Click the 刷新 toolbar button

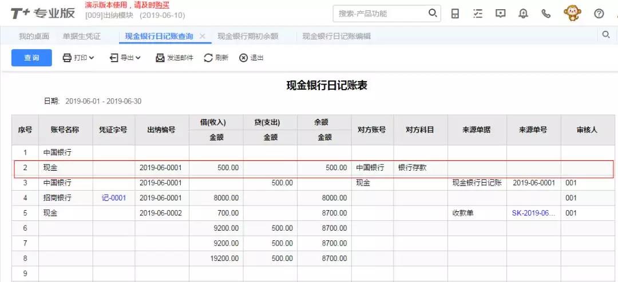tap(216, 58)
